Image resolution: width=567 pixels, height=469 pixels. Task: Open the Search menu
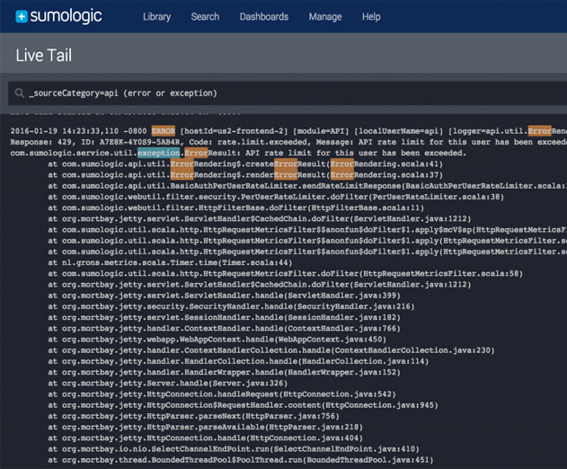coord(205,17)
